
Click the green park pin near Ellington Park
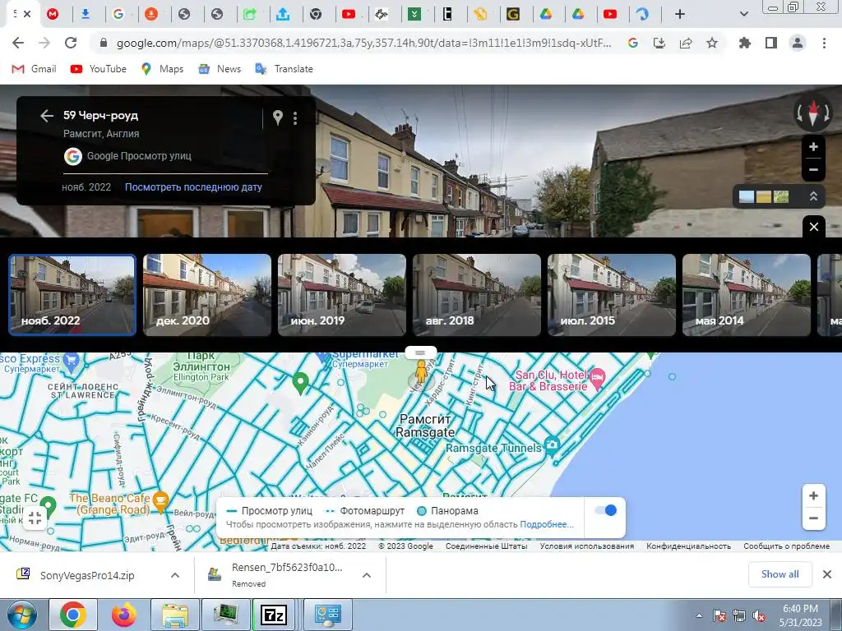(301, 383)
